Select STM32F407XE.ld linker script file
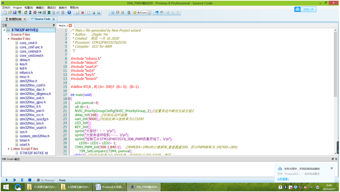340x192 pixels. coord(33,153)
